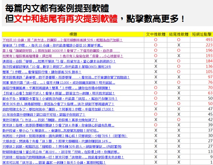This screenshot has width=213, height=165.
Task: Select the click count 30
Action: [x=210, y=136]
